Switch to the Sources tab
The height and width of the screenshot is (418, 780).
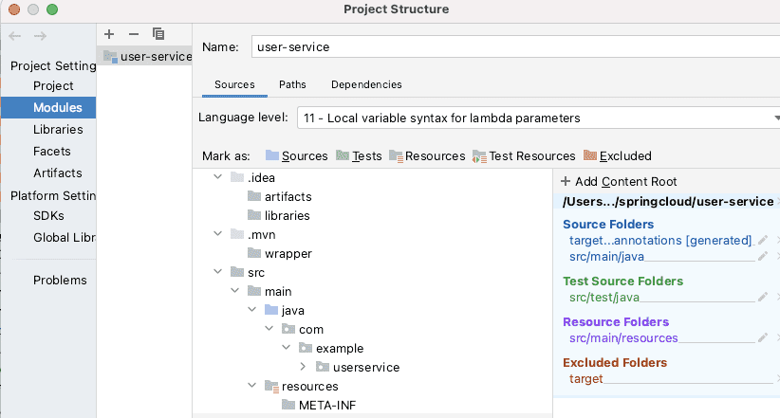pyautogui.click(x=234, y=84)
